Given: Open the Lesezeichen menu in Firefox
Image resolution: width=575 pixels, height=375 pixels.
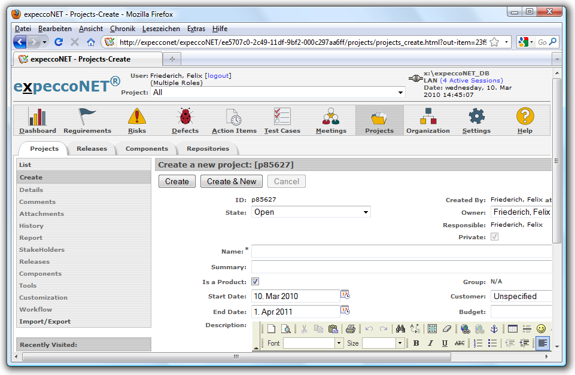Looking at the screenshot, I should (161, 29).
